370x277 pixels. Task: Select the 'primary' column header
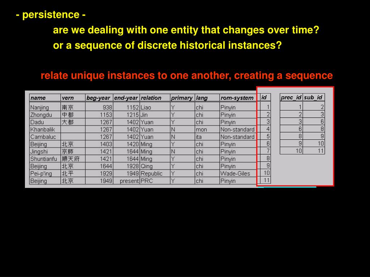click(182, 98)
